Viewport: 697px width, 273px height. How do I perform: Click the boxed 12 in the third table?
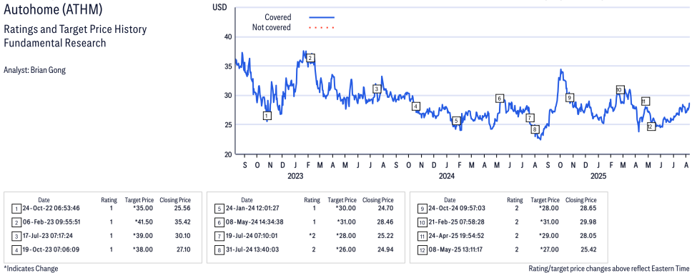point(422,249)
